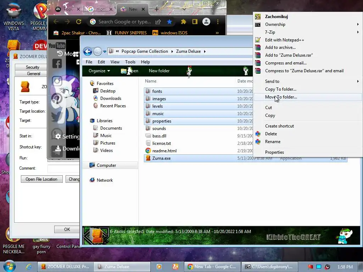Click Chrome bookmark star icon
Viewport: 363px width, 272px height.
[169, 22]
